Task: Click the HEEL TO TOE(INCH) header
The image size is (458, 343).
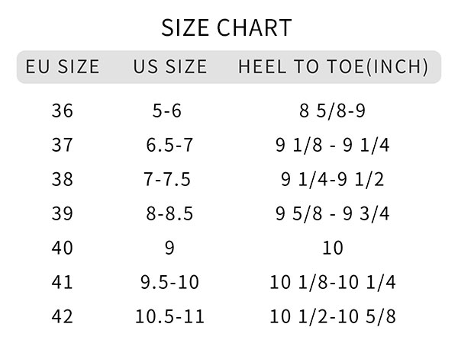Action: (333, 67)
